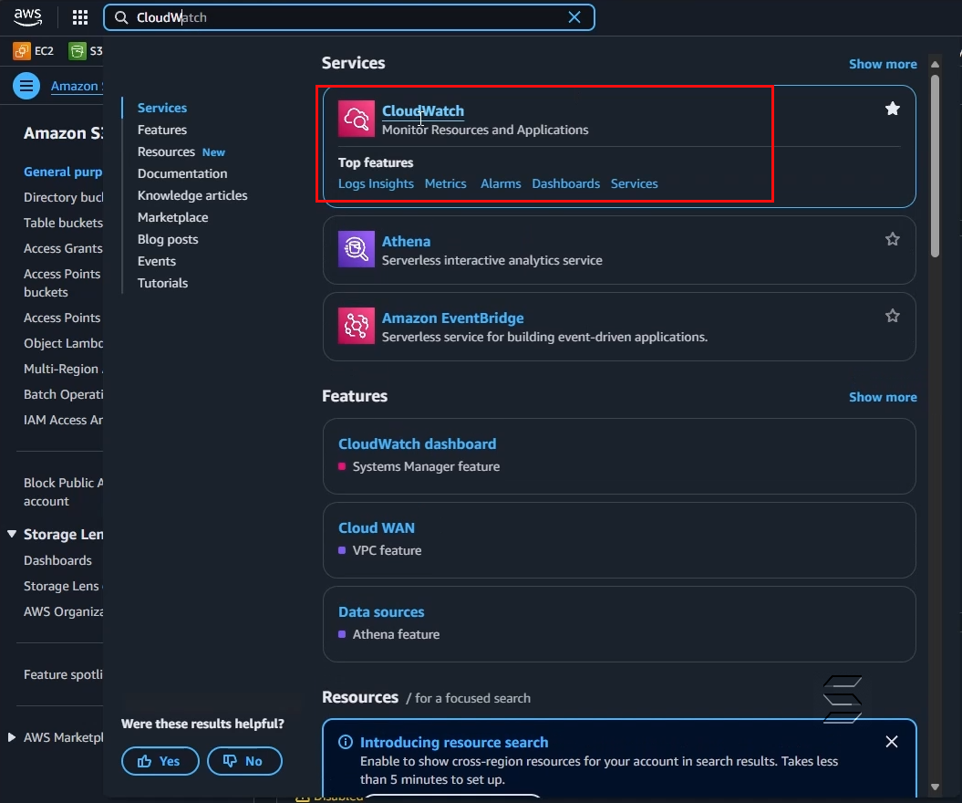Select the Documentation filter category
This screenshot has width=962, height=803.
pyautogui.click(x=182, y=173)
